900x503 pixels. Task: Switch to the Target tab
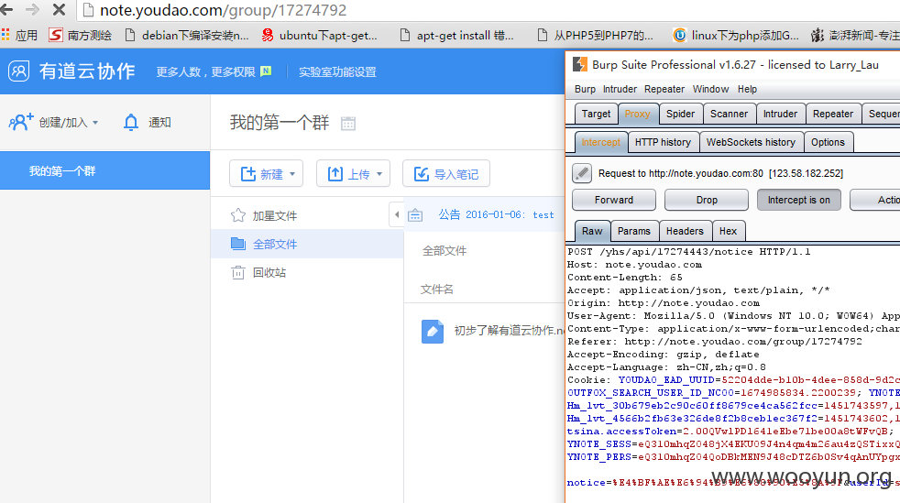tap(596, 114)
